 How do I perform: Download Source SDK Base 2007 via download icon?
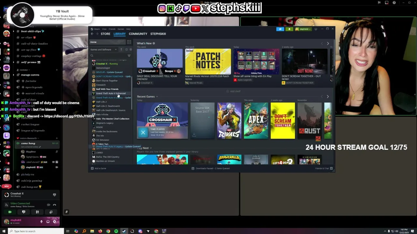[194, 135]
